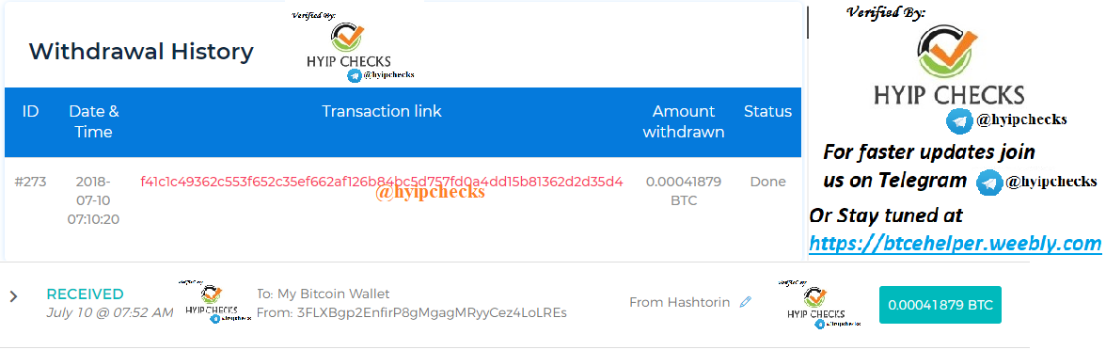1106x350 pixels.
Task: Click the From address 3FLXBgp2EnfirP8g text
Action: [x=412, y=312]
